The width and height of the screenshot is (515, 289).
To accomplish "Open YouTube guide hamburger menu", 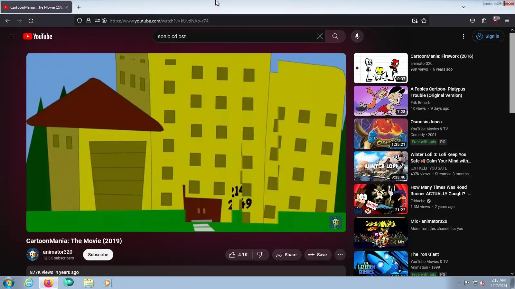I will [x=12, y=36].
